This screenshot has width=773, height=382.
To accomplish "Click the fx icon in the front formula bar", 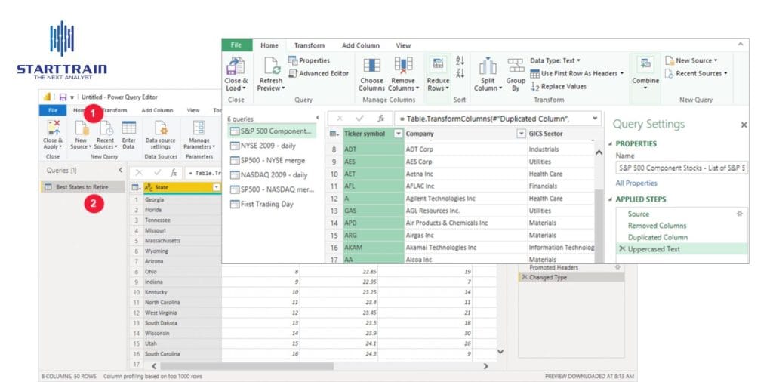I will 380,119.
